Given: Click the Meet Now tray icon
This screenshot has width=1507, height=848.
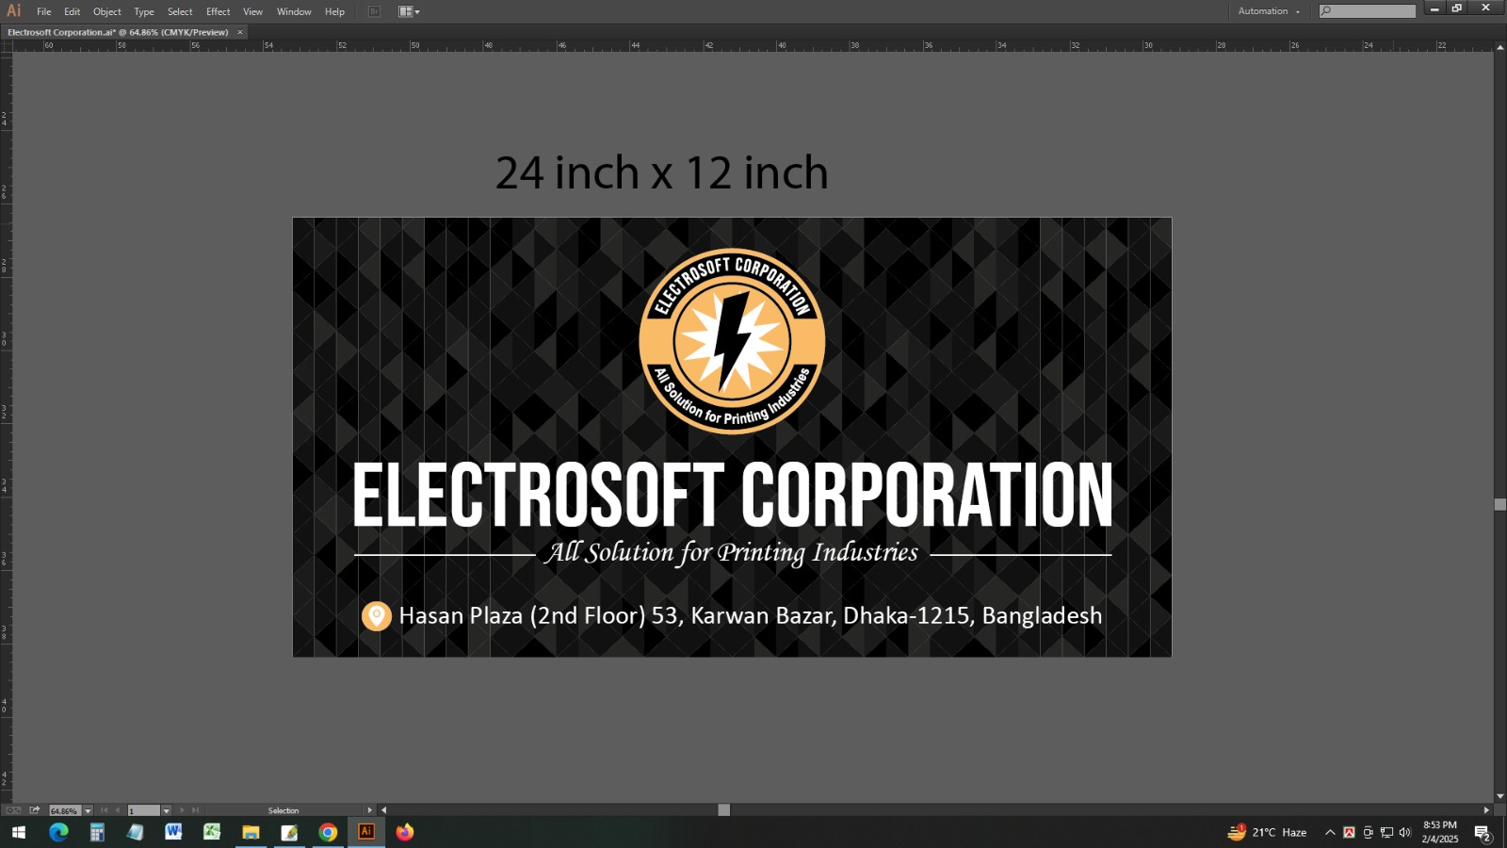Looking at the screenshot, I should pos(1368,832).
